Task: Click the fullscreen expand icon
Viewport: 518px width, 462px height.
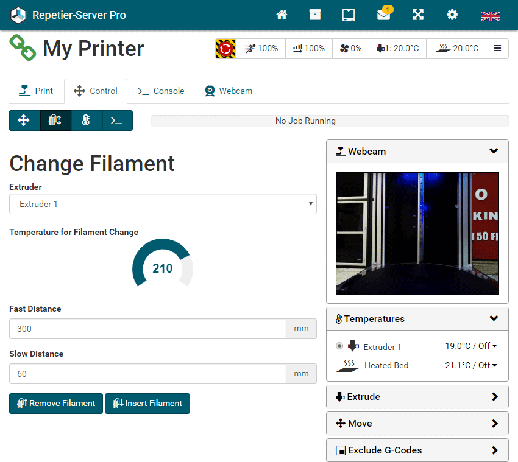Action: [418, 15]
